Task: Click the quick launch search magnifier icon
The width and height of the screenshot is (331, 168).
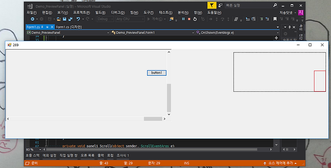Action: [x=275, y=5]
